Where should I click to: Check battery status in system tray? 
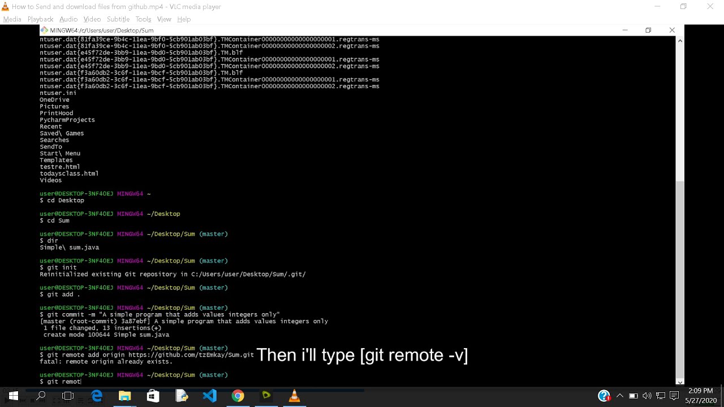pos(633,396)
